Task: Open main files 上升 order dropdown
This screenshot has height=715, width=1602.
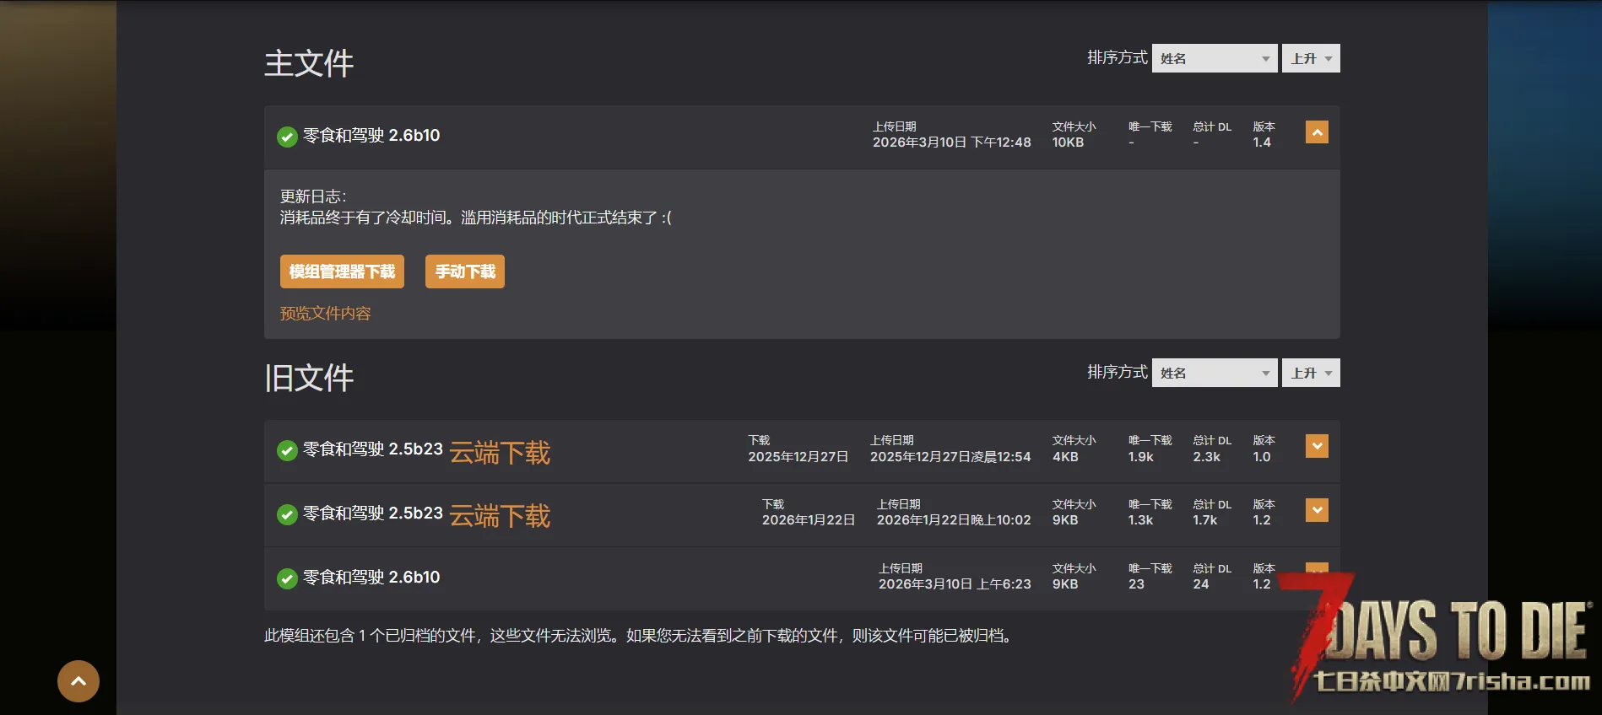Action: pos(1310,58)
